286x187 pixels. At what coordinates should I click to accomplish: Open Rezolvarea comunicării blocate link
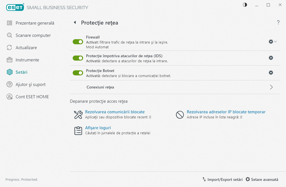click(115, 112)
